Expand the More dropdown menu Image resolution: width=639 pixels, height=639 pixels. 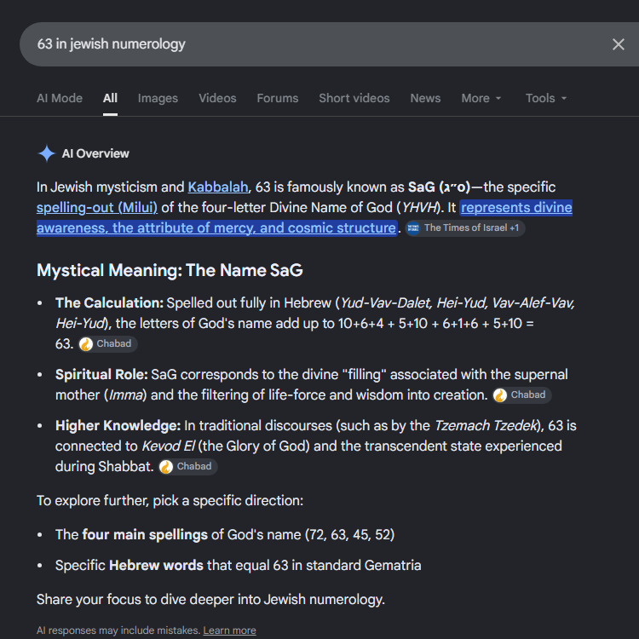click(481, 98)
